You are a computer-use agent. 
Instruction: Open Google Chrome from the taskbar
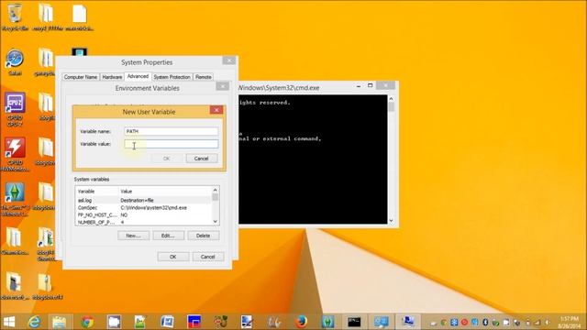(87, 322)
